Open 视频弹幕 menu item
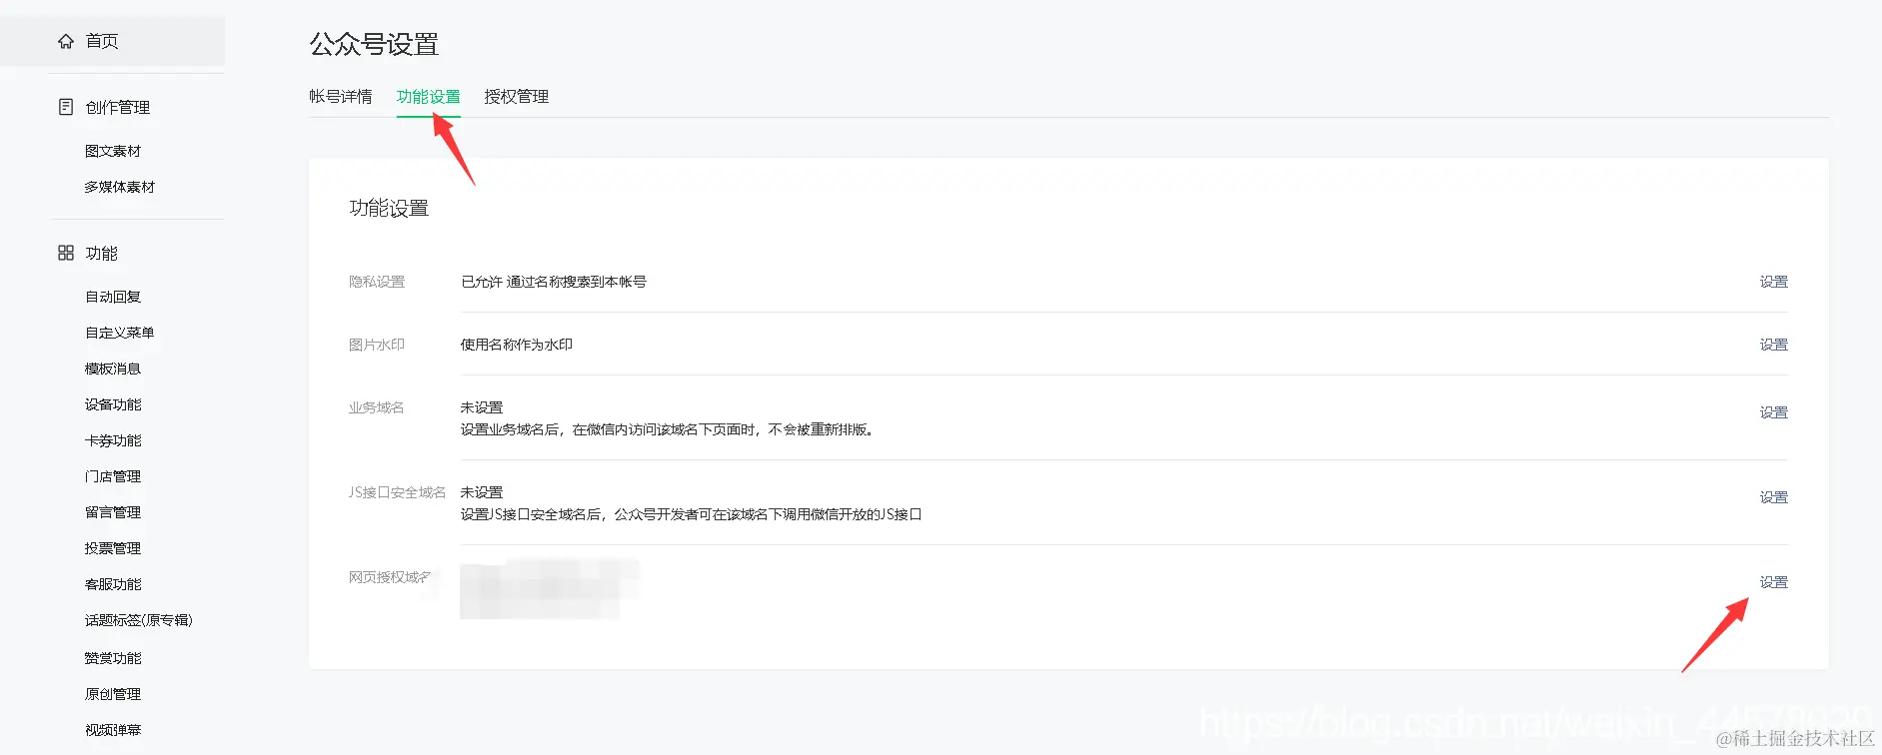1882x755 pixels. point(113,730)
